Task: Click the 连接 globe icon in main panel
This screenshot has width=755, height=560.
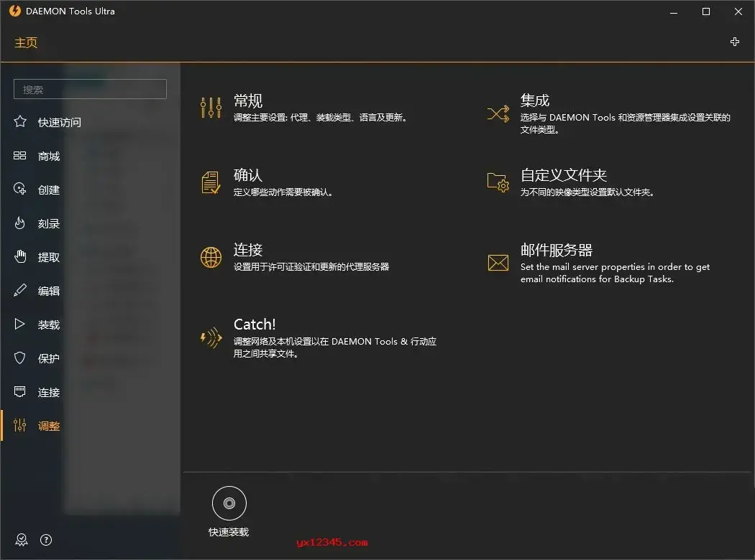Action: pos(211,258)
